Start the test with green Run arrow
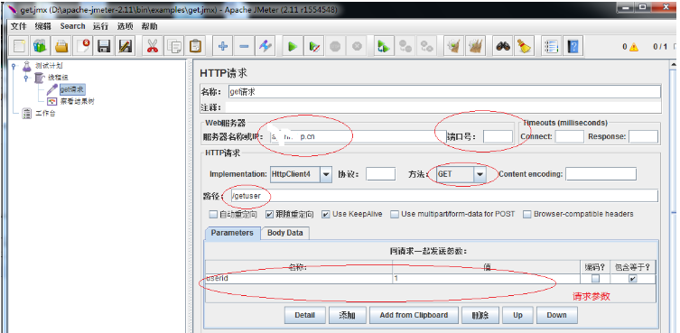680x333 pixels. tap(293, 46)
